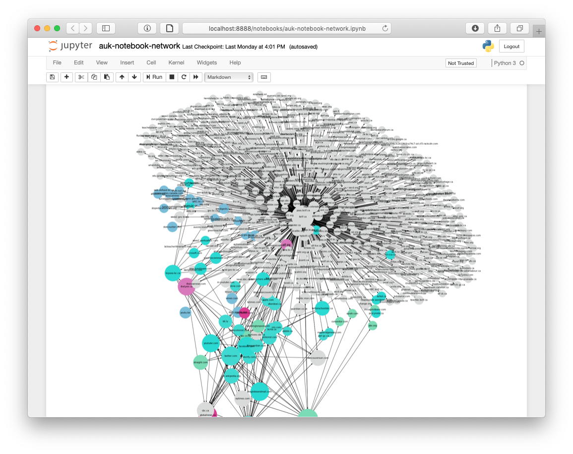Save and checkpoint the notebook

[52, 77]
